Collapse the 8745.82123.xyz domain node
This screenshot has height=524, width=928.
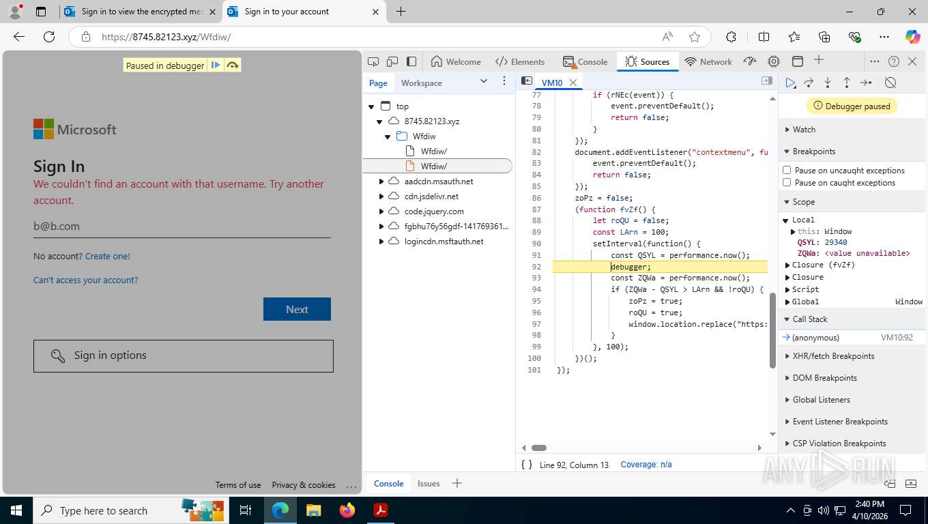[x=379, y=121]
